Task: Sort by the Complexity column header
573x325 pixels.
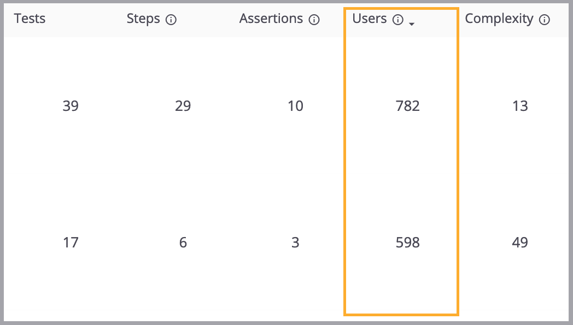Action: click(499, 19)
